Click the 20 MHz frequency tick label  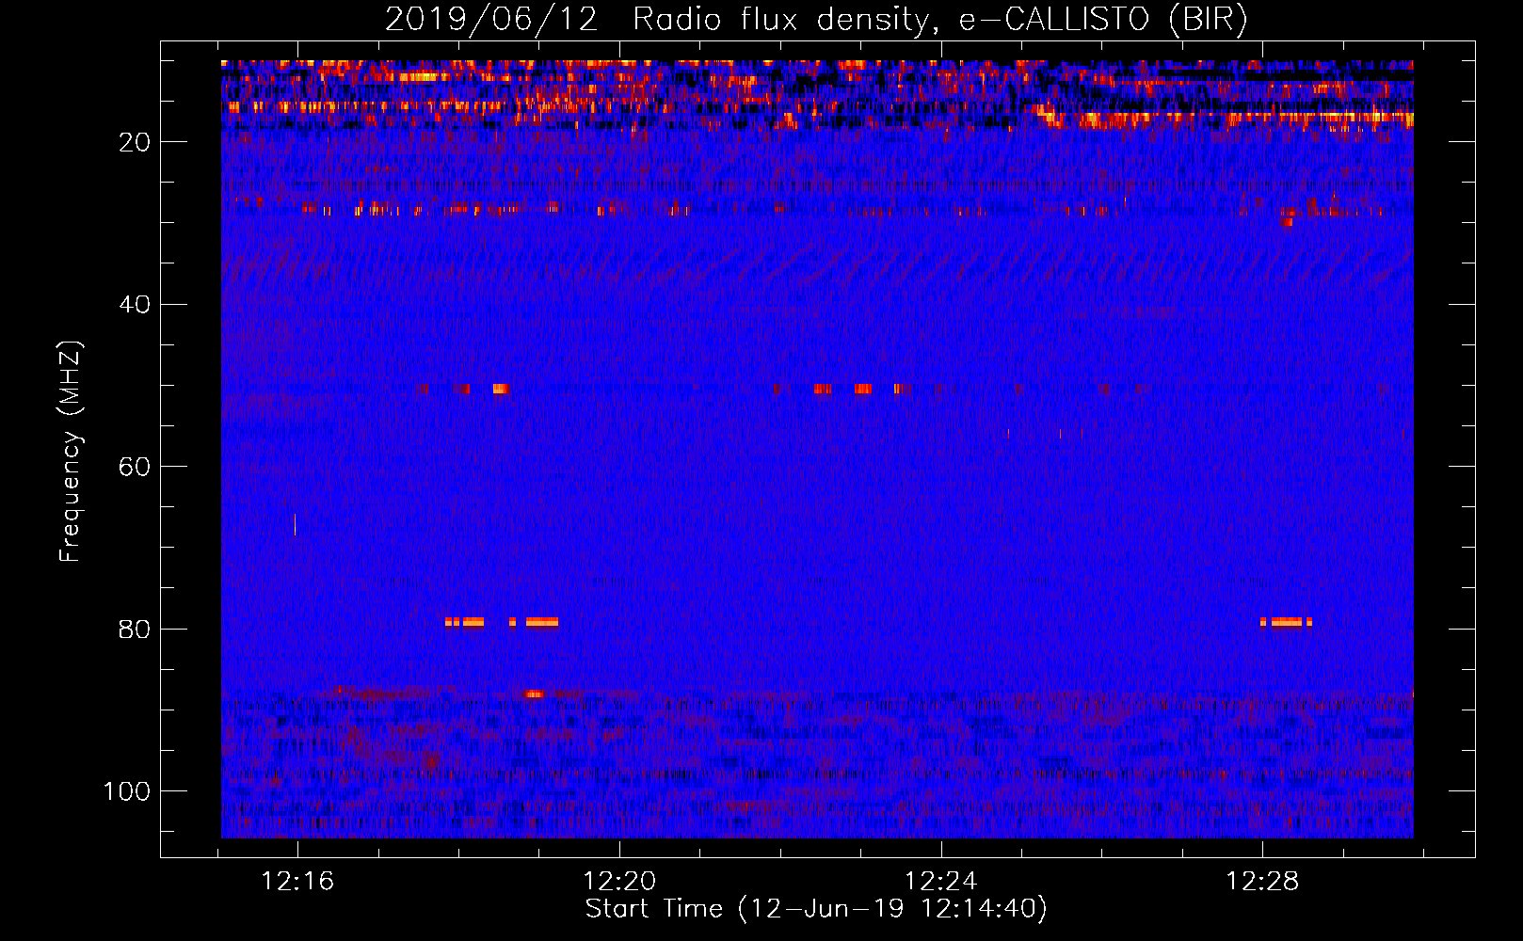click(135, 142)
